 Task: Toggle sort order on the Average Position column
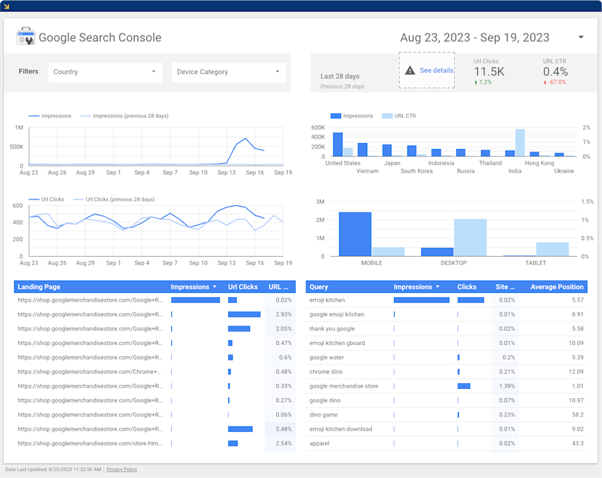point(557,287)
